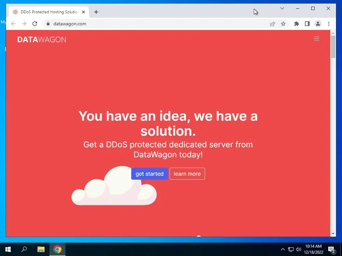This screenshot has width=342, height=256.
Task: Share this page icon in address bar
Action: click(273, 24)
